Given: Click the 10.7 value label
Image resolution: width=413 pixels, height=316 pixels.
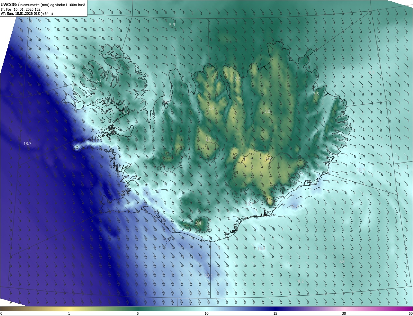Looking at the screenshot, I should pos(249,204).
